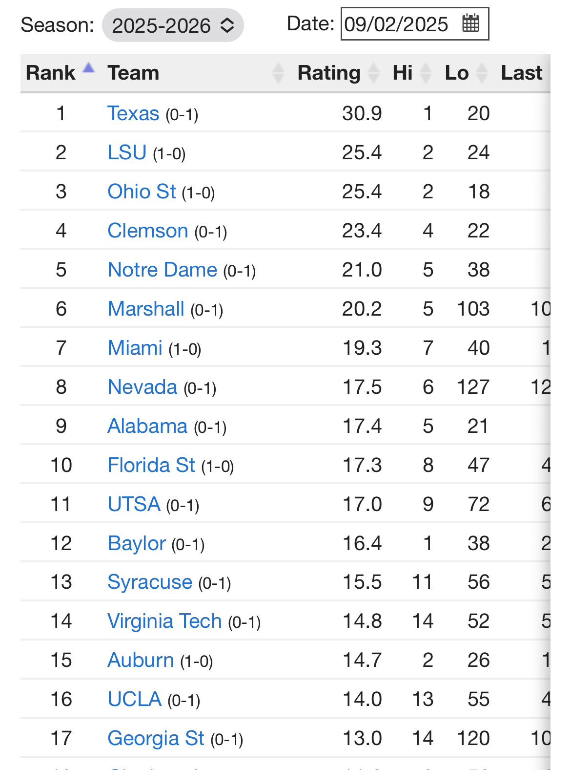Open the calendar picker icon in Date field

(x=470, y=23)
